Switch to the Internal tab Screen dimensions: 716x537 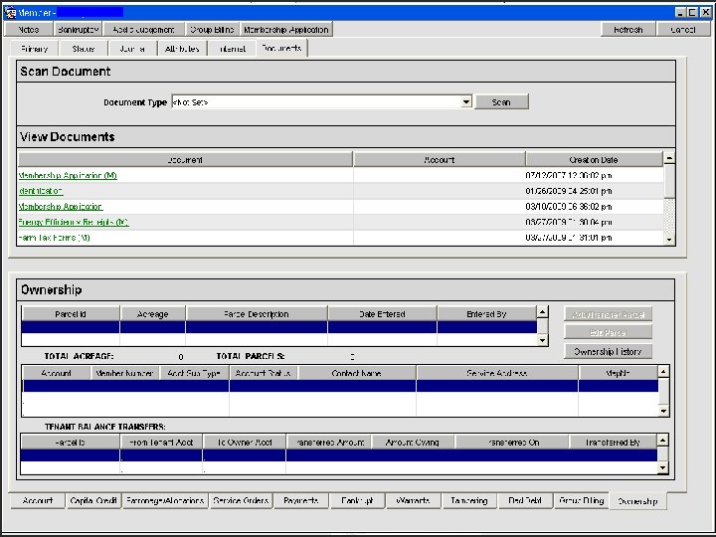[232, 49]
